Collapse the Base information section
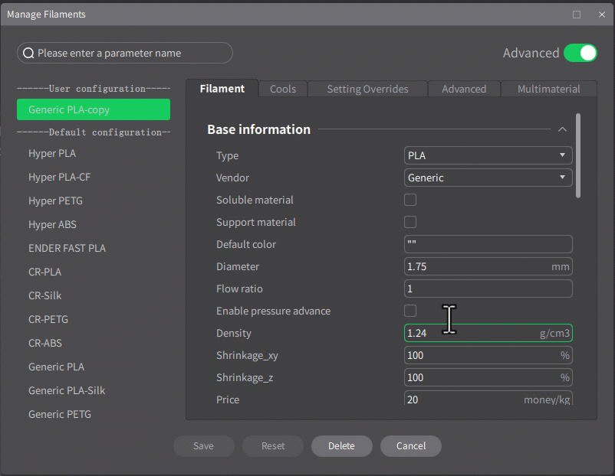Viewport: 615px width, 476px height. (562, 129)
